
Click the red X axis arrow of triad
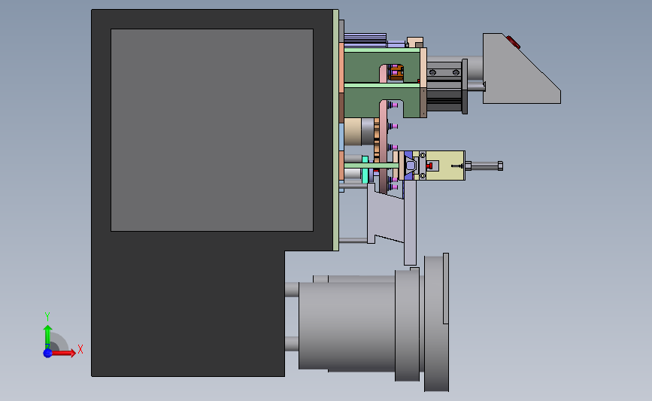pos(62,353)
